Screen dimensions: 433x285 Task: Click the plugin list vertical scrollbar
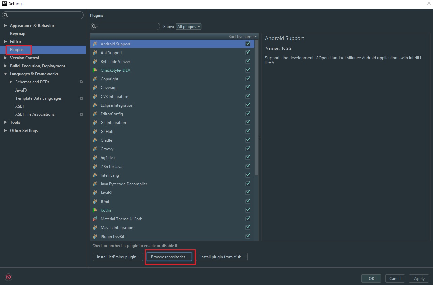(x=257, y=108)
